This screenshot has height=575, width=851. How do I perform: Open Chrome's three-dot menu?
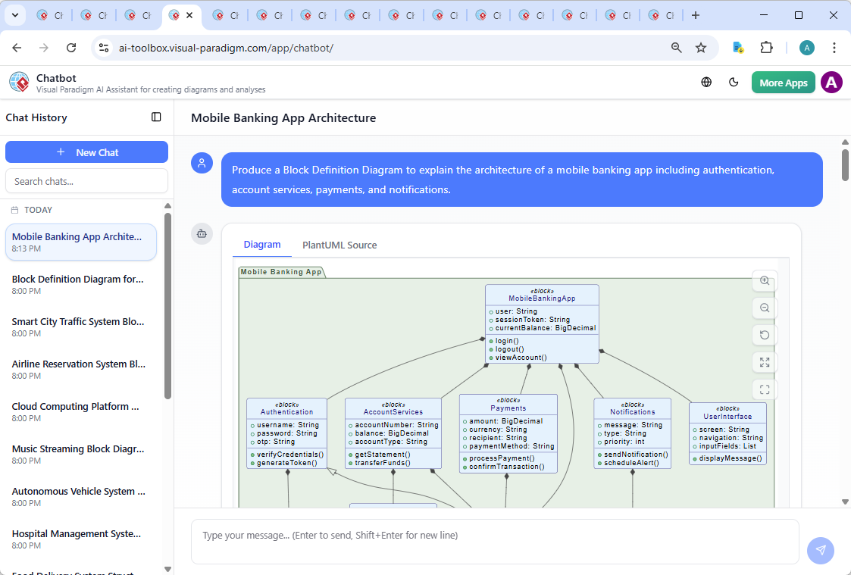tap(834, 47)
